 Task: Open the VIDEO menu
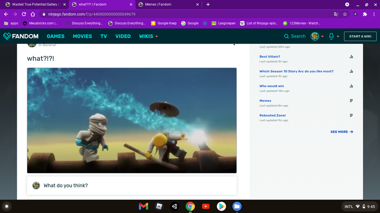click(123, 36)
